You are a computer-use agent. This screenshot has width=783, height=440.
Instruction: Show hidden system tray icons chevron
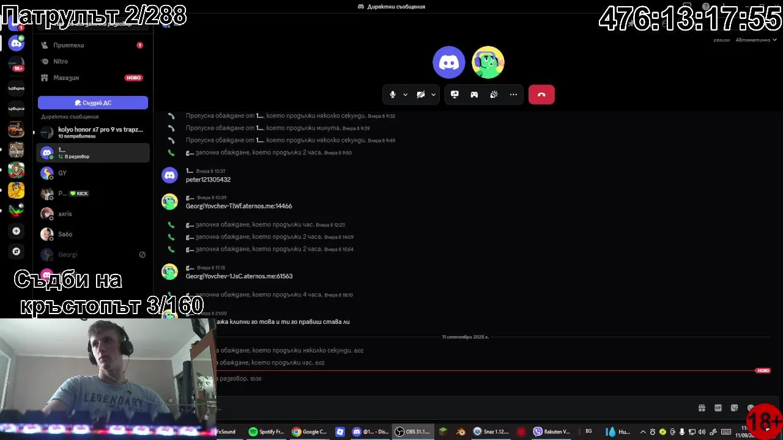pyautogui.click(x=642, y=432)
